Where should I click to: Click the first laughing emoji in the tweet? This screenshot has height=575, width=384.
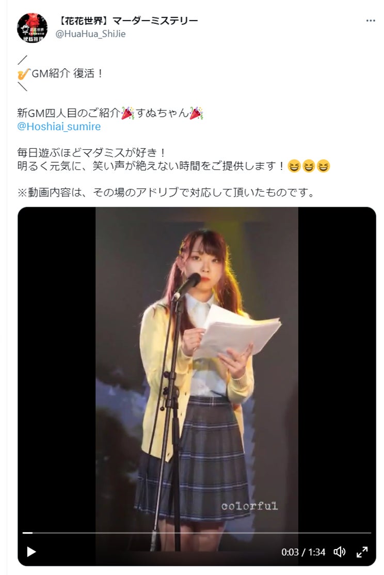pyautogui.click(x=294, y=166)
